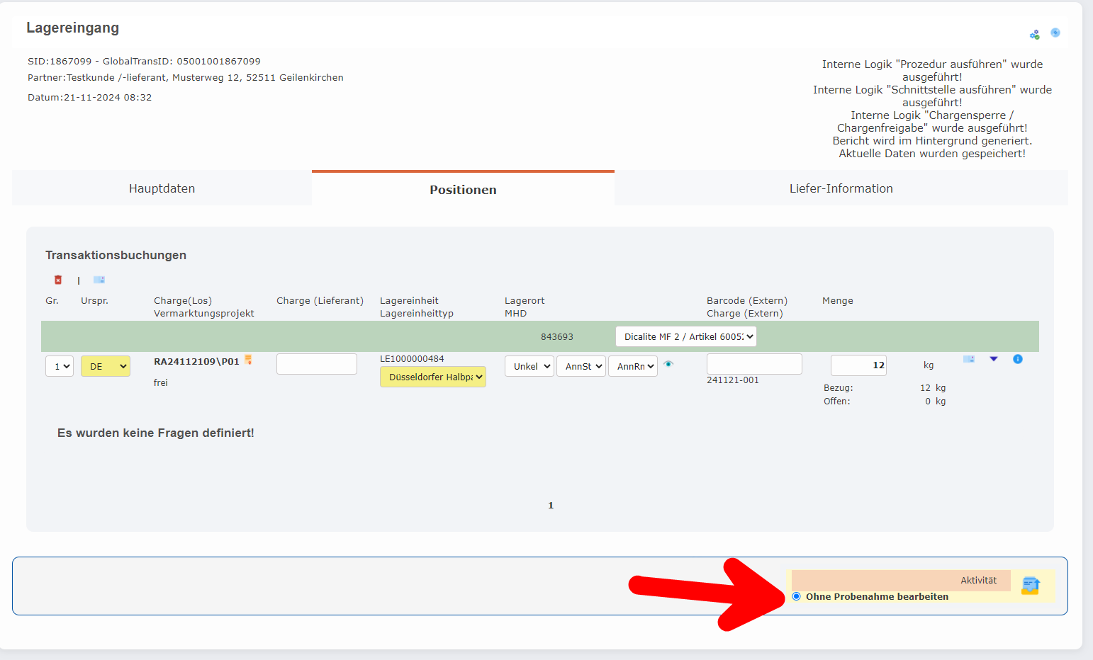Click the Charge (Lieferant) input field
The height and width of the screenshot is (660, 1093).
point(317,364)
